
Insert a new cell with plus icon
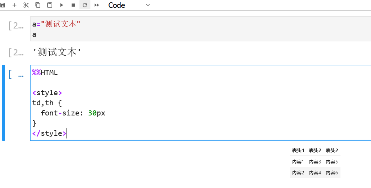click(14, 5)
